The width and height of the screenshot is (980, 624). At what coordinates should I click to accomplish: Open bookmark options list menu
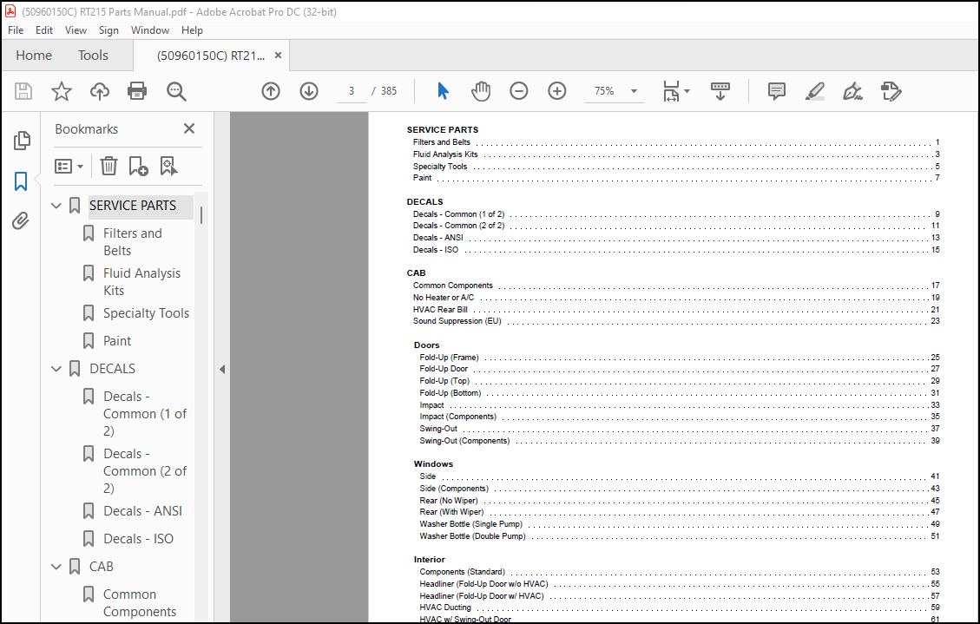click(69, 166)
